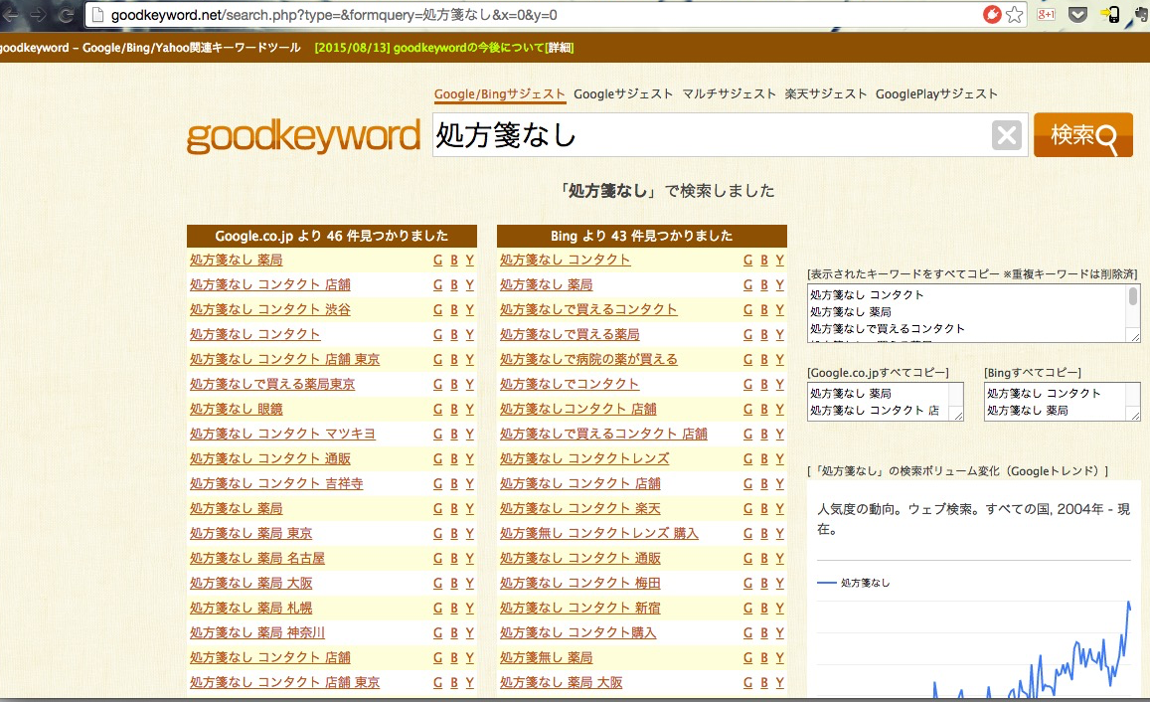Click Y for Bing row 処方箋なしで病院の薬が買える
Screen dimensions: 1150x702
779,359
